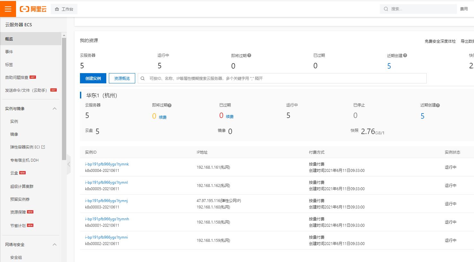
Task: Open instance i-bp191pfb966ygs1tymnl
Action: (106, 182)
